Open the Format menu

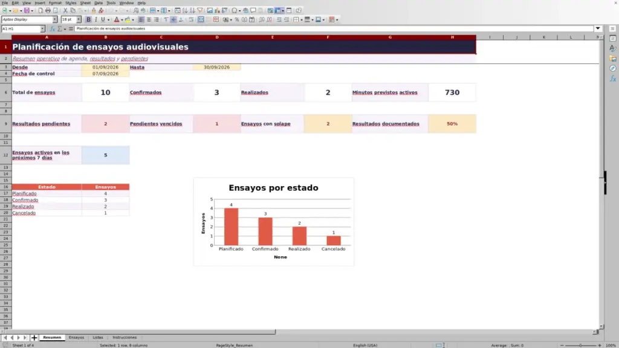coord(55,3)
